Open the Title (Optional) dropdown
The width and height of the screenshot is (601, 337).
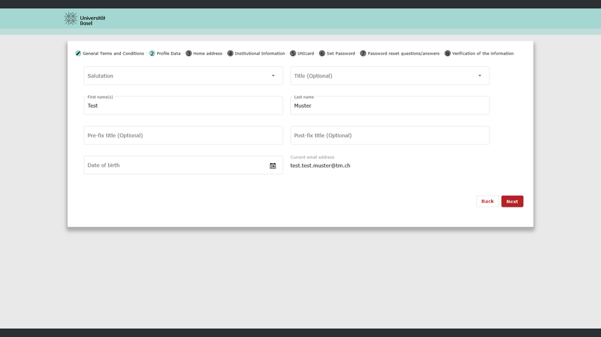(x=389, y=76)
